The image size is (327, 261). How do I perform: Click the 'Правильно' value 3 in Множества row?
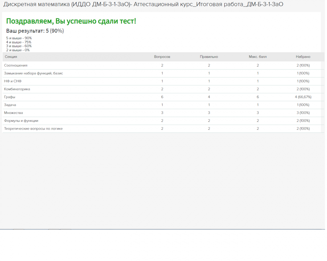[209, 113]
